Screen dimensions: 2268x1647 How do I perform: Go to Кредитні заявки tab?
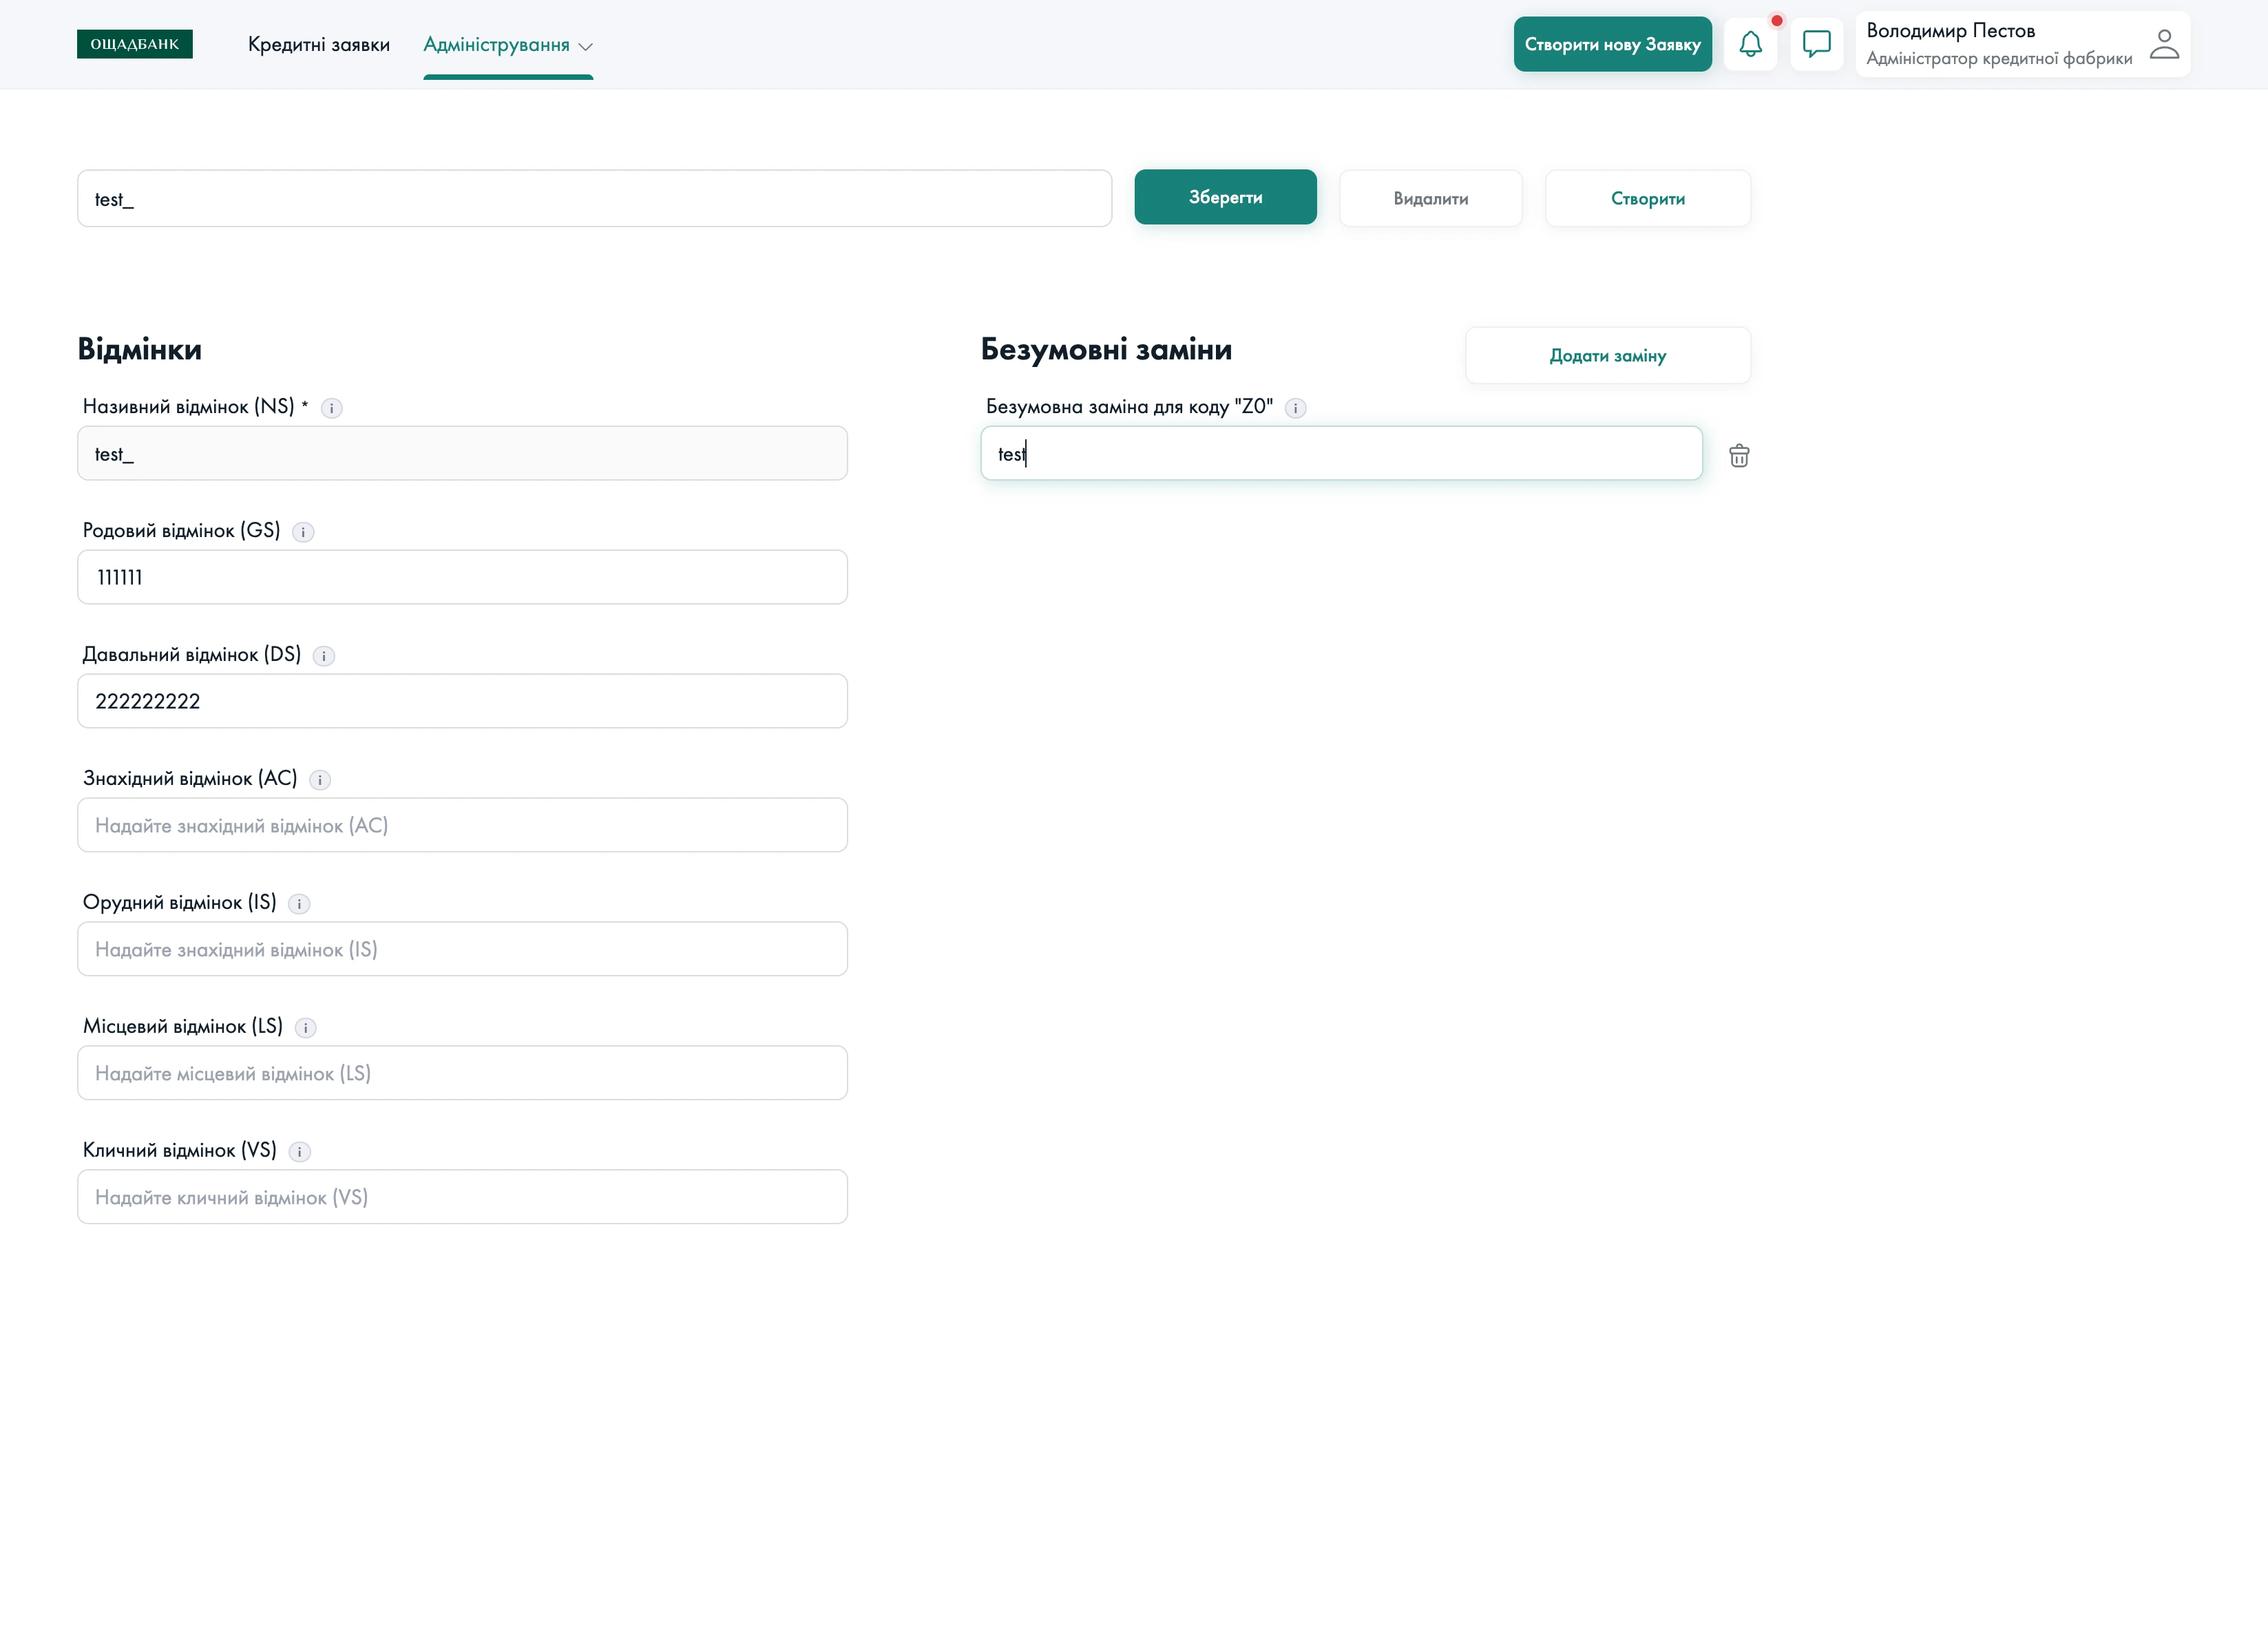pos(319,45)
